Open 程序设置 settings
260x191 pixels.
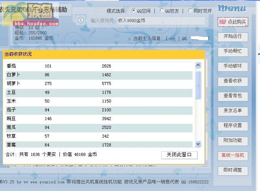point(233,126)
